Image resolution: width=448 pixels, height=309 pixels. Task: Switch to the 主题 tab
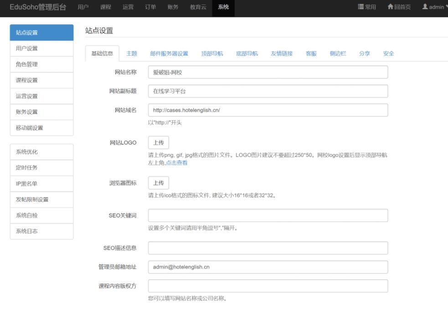132,53
